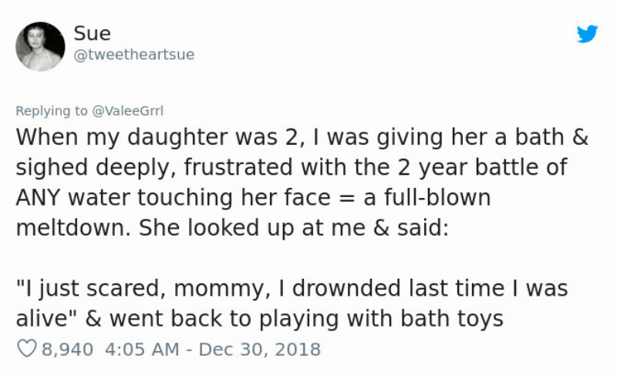Viewport: 617px width, 375px height.
Task: Click the capitalized word "ANY"
Action: pyautogui.click(x=39, y=198)
